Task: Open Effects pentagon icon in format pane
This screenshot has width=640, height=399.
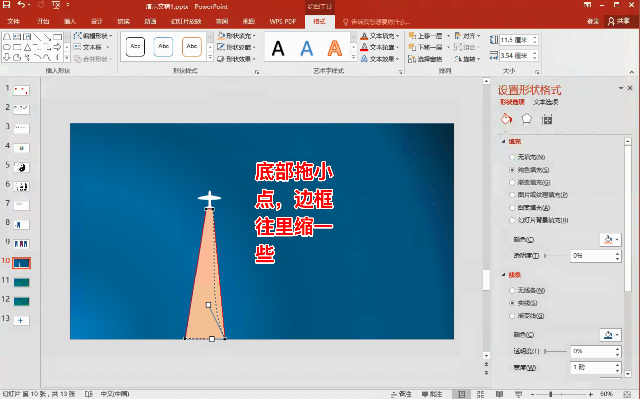Action: (x=527, y=119)
